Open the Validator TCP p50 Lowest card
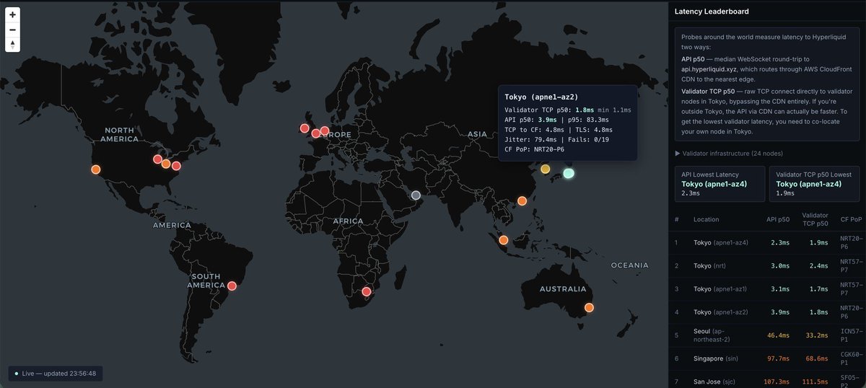The height and width of the screenshot is (388, 866). pos(815,182)
